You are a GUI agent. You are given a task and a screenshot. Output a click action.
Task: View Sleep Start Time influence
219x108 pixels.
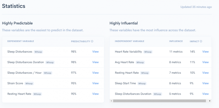pyautogui.click(x=206, y=83)
